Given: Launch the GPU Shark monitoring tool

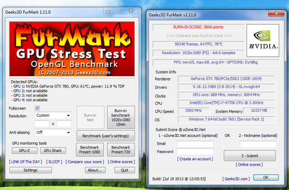Looking at the screenshot, I should (53, 150).
